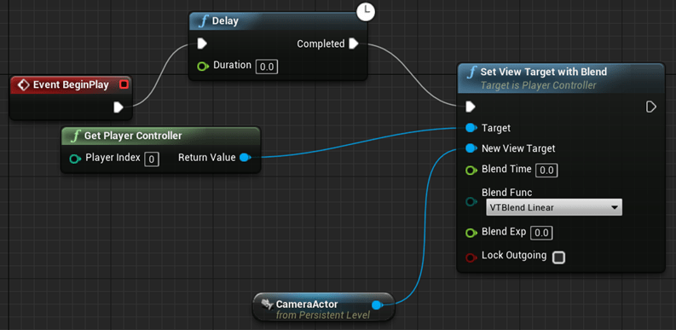Edit the Blend Exp value field

click(541, 233)
